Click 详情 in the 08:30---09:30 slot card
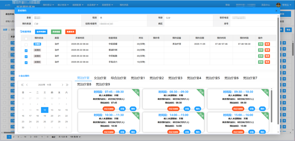The width and height of the screenshot is (295, 141). (x=187, y=109)
